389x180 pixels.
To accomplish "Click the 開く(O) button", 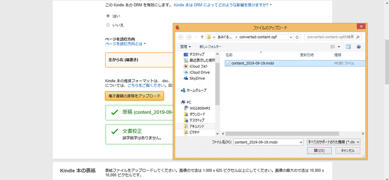I will tap(319, 150).
